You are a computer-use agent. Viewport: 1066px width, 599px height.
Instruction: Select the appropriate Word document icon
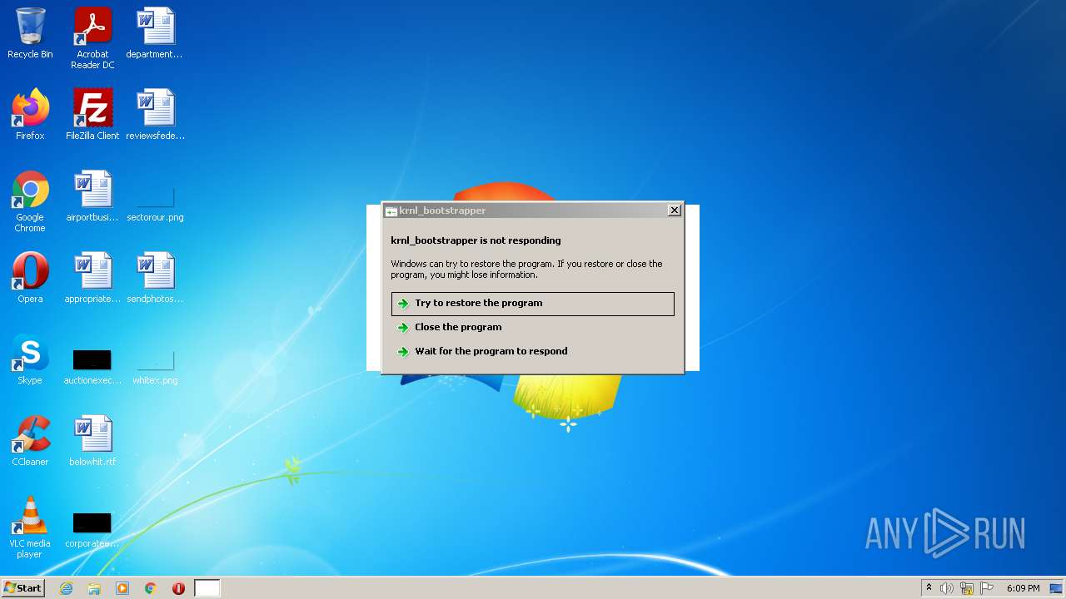pos(92,278)
